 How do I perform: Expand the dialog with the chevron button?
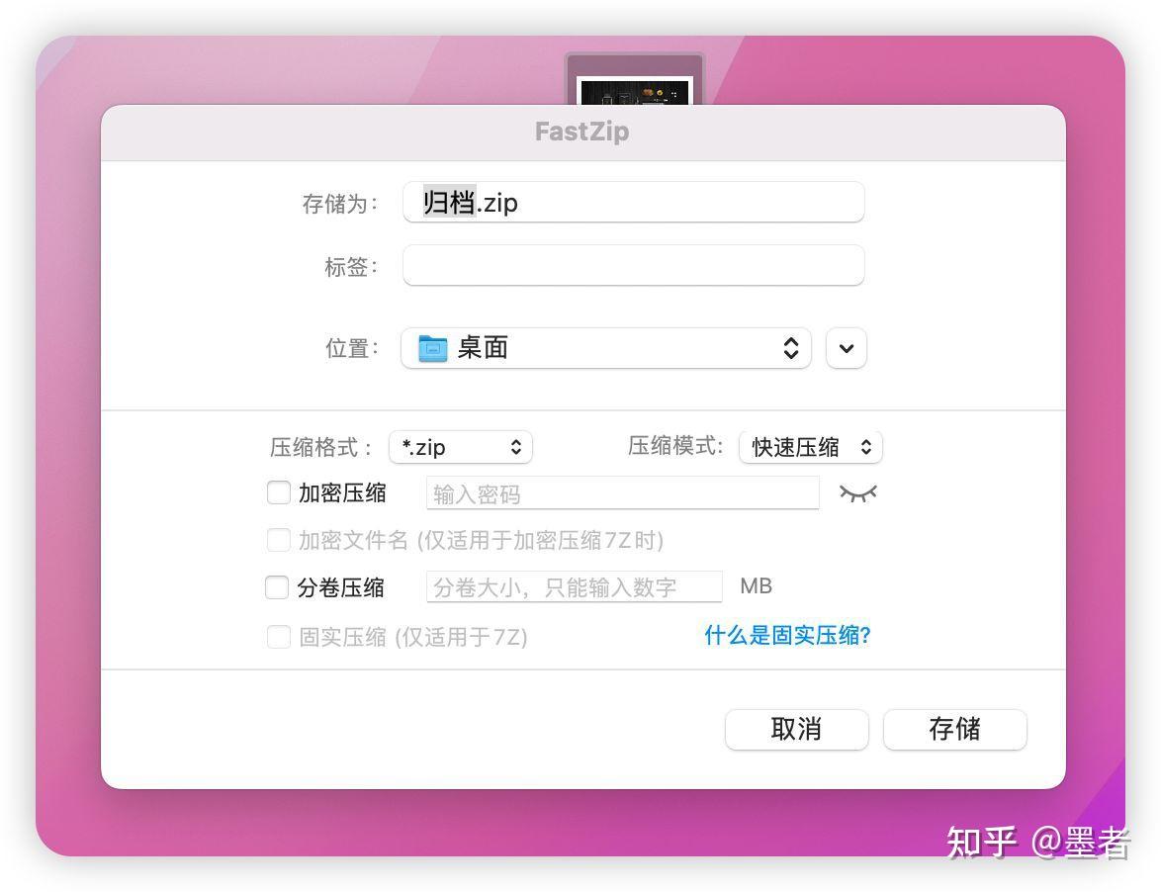click(x=846, y=347)
